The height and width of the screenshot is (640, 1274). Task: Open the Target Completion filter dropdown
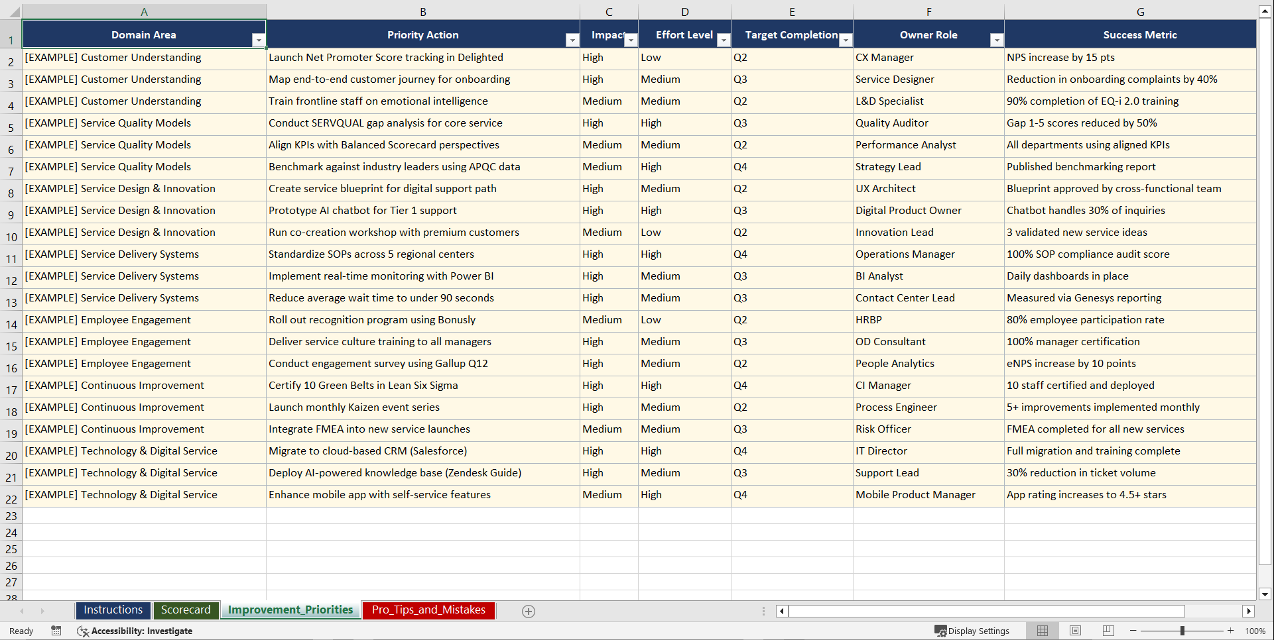point(846,40)
